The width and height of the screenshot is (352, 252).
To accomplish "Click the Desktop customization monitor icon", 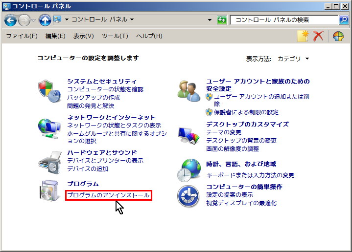I will [x=189, y=135].
